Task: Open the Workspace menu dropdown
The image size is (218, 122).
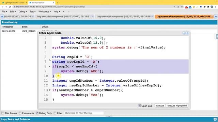Action: coord(45,12)
